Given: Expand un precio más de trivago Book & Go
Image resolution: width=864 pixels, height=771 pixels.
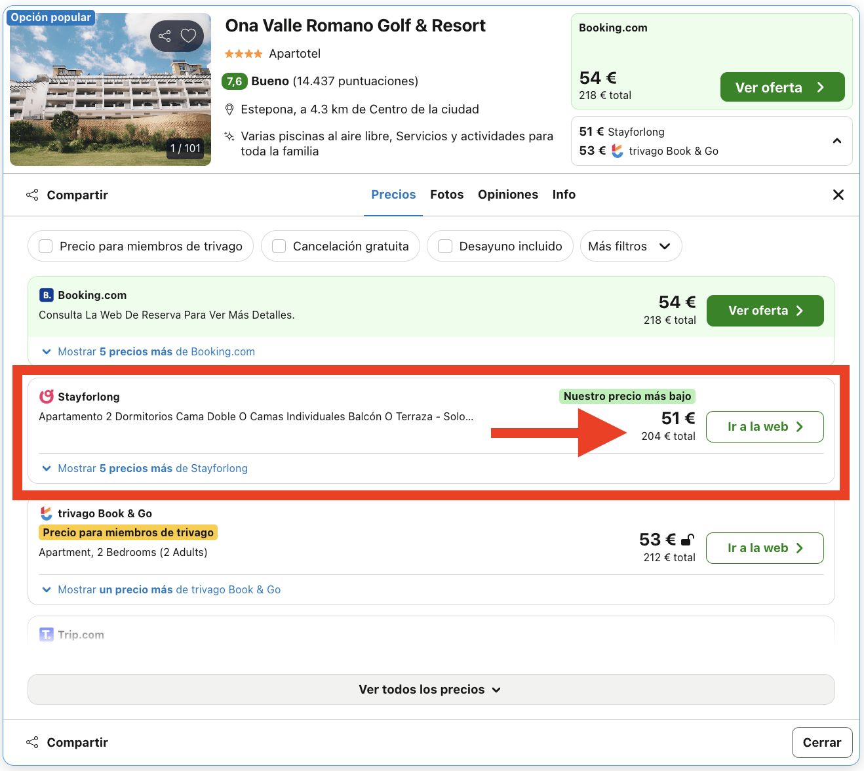Looking at the screenshot, I should coord(161,590).
